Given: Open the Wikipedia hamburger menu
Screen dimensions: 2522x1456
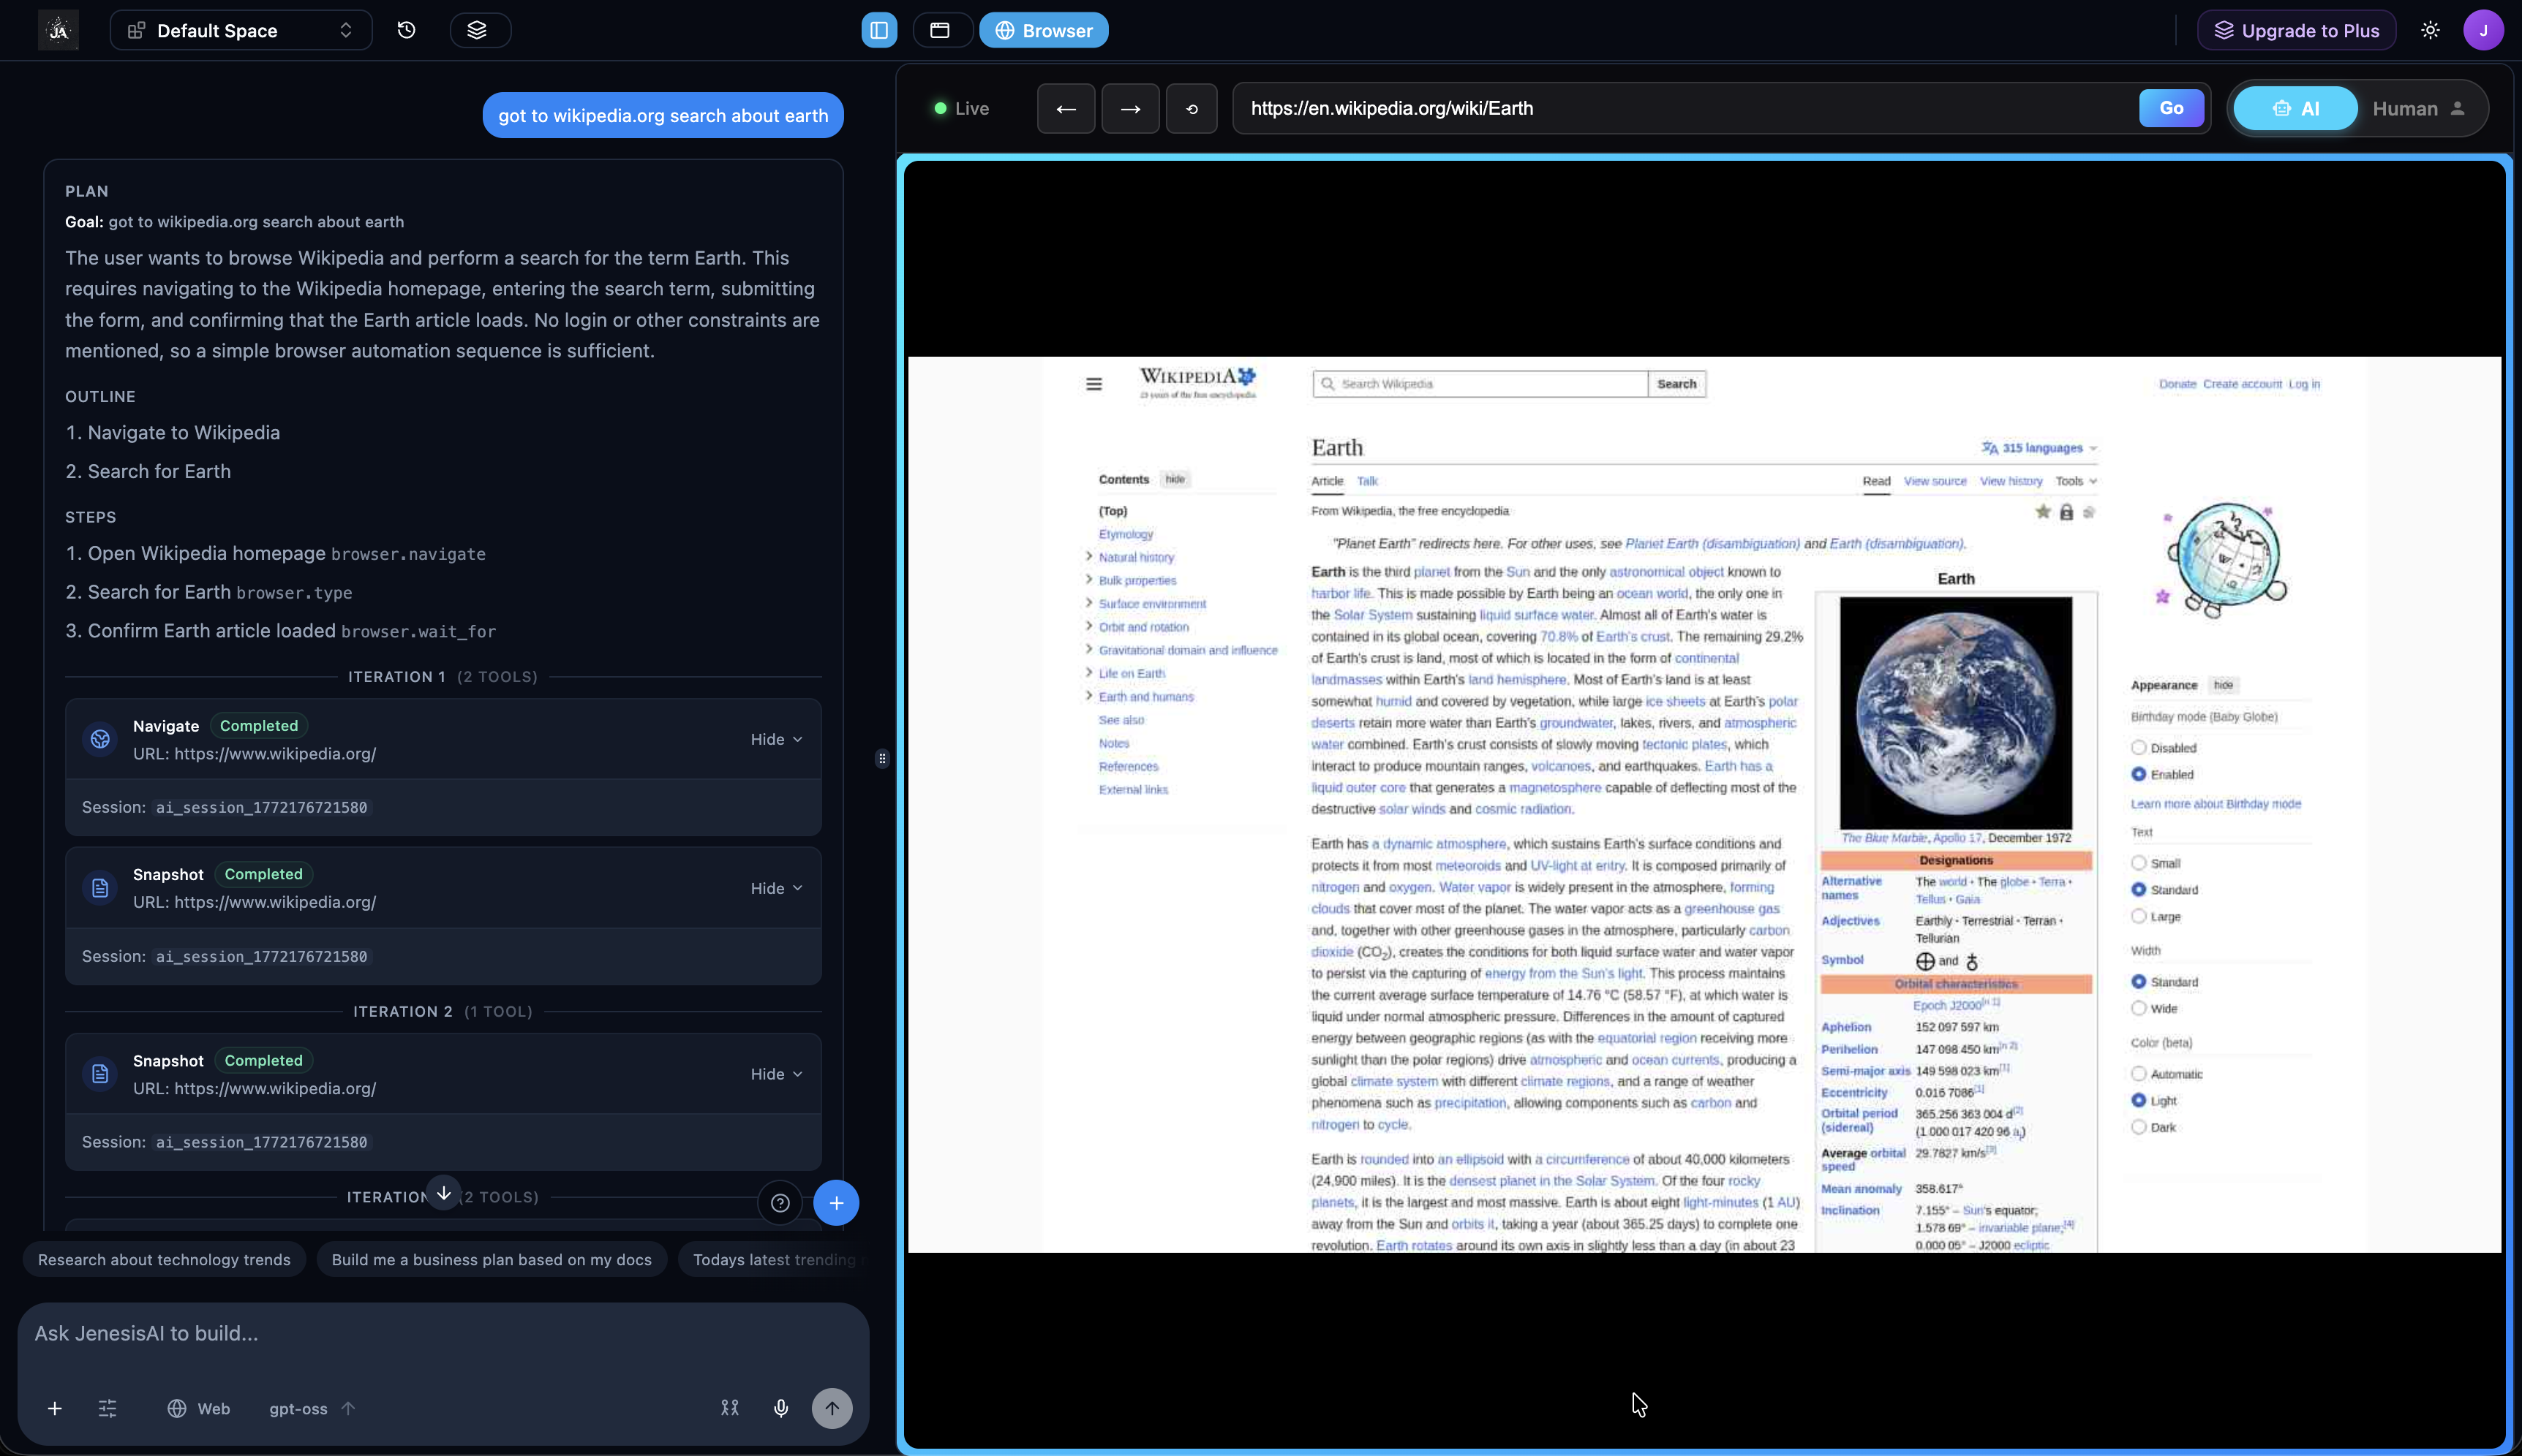Looking at the screenshot, I should (1094, 383).
